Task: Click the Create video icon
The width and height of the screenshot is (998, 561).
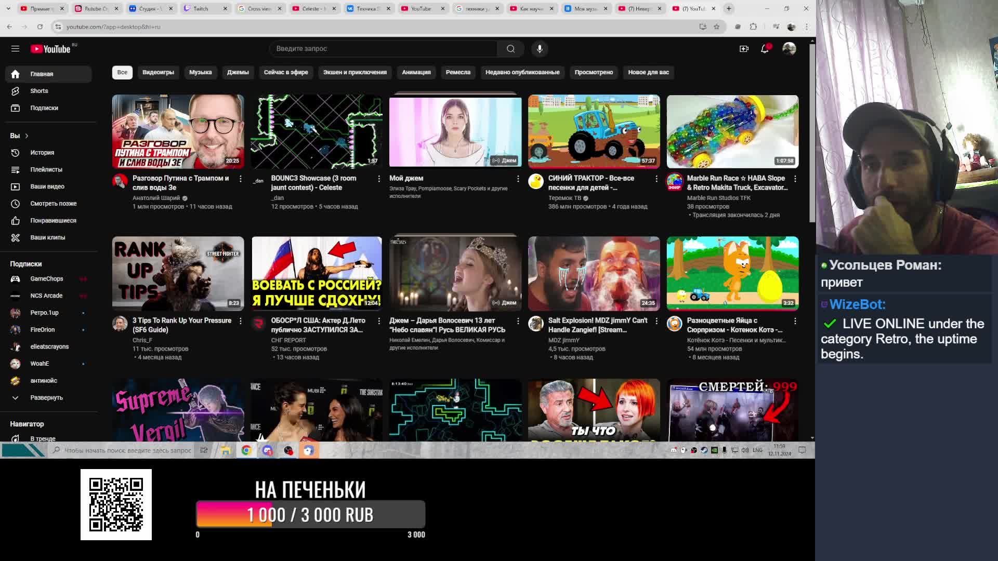Action: point(744,48)
